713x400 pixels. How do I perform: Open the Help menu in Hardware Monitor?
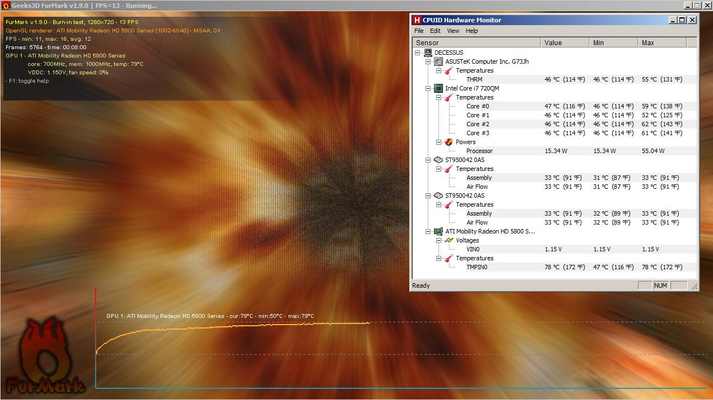point(472,31)
